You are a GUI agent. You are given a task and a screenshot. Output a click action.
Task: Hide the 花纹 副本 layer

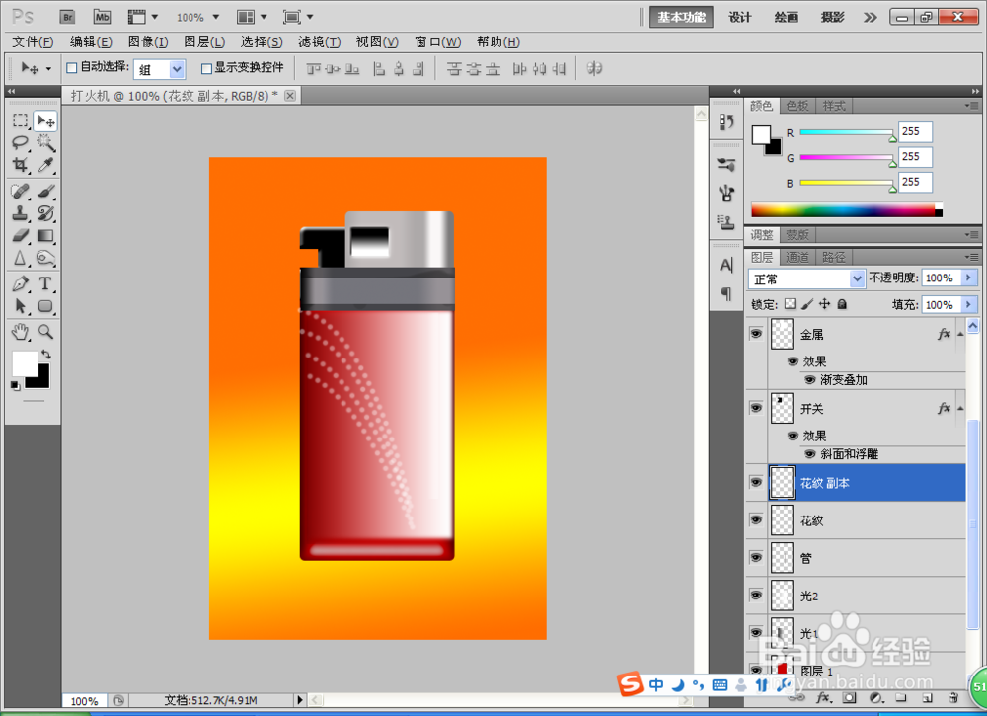coord(756,482)
